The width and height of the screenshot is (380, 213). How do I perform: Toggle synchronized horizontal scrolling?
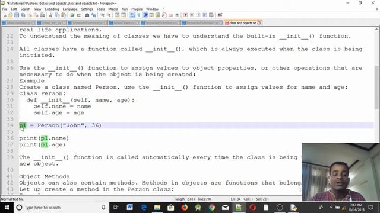(x=123, y=15)
